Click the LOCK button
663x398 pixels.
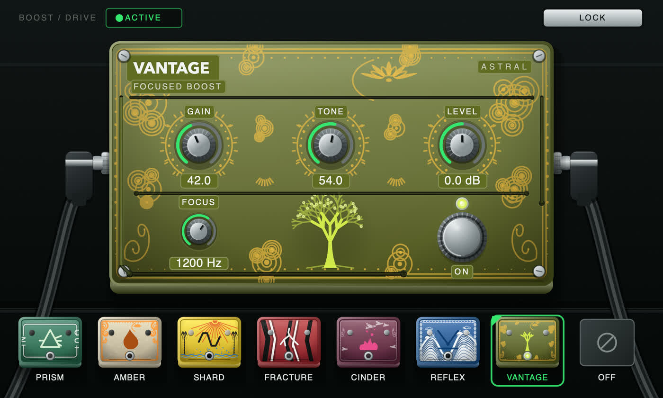[x=593, y=18]
